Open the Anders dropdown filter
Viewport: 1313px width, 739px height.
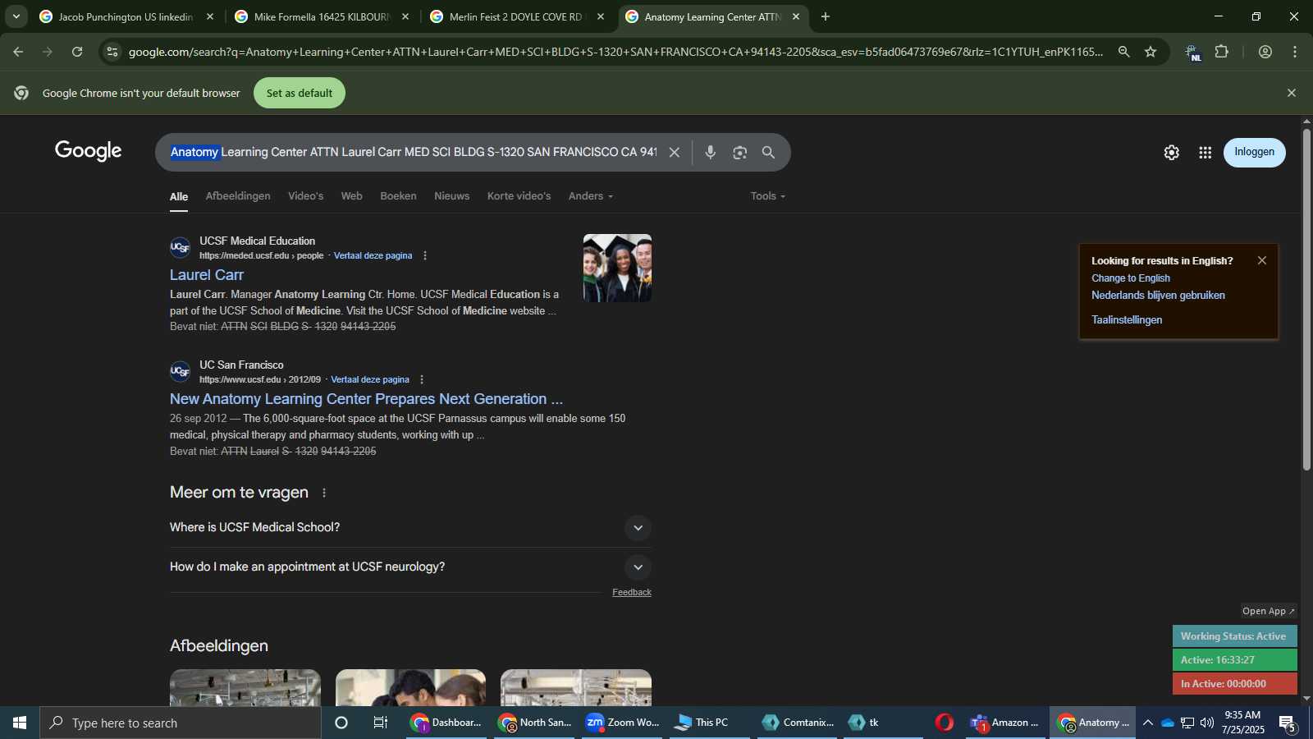click(591, 196)
